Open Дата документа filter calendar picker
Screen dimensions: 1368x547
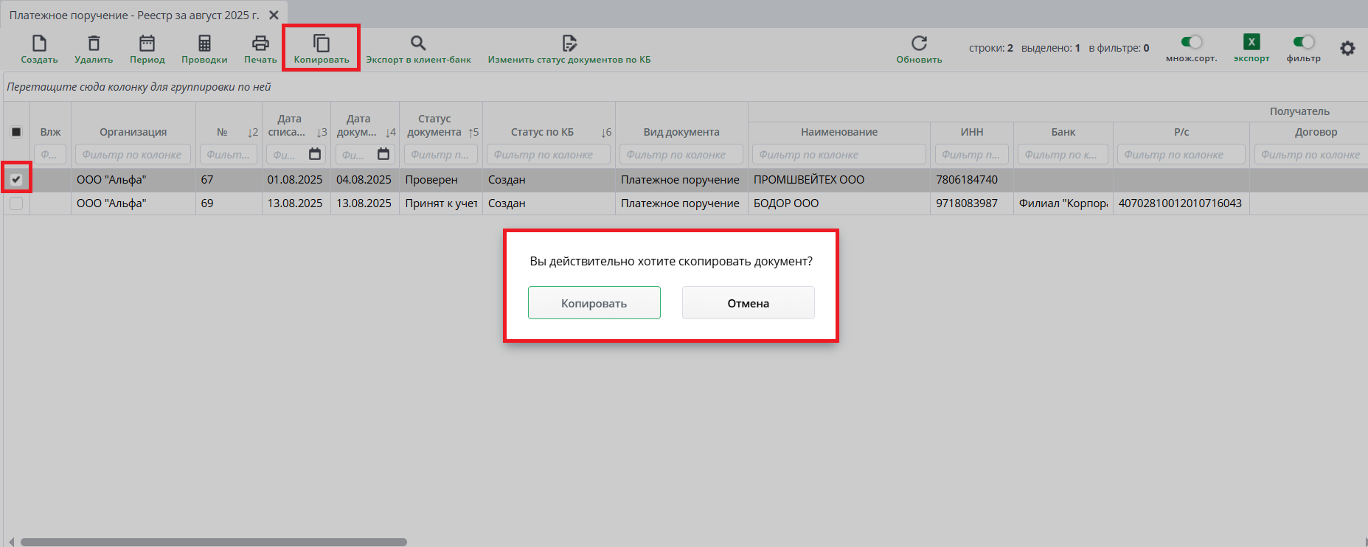point(383,154)
